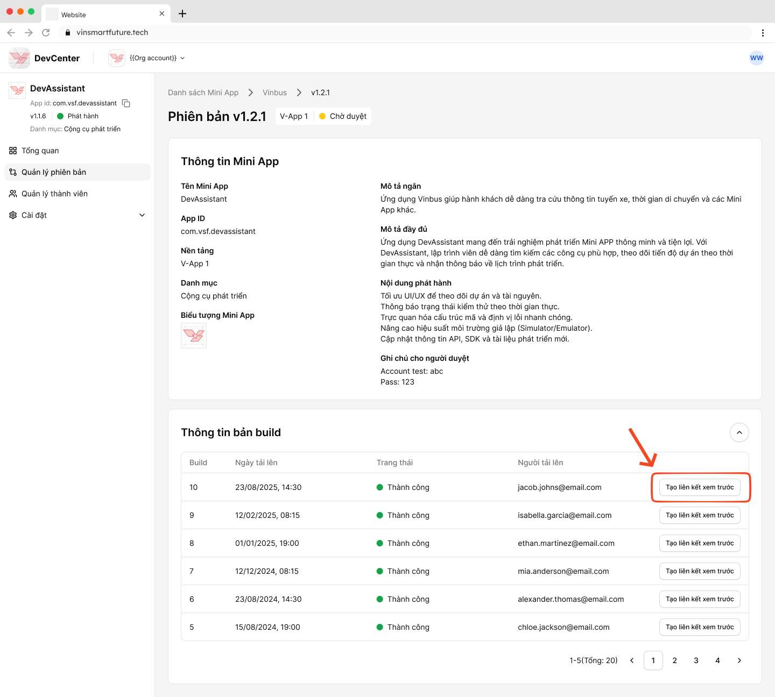
Task: Reload the page with refresh icon
Action: [x=46, y=33]
